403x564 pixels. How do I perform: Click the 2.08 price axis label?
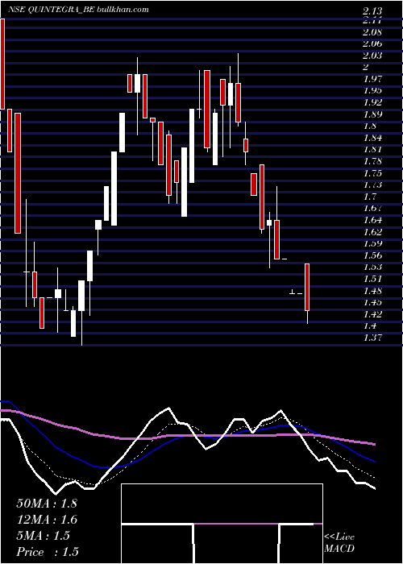pos(372,32)
